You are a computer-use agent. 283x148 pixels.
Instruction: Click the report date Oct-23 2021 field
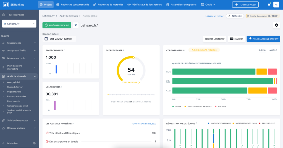[59, 39]
